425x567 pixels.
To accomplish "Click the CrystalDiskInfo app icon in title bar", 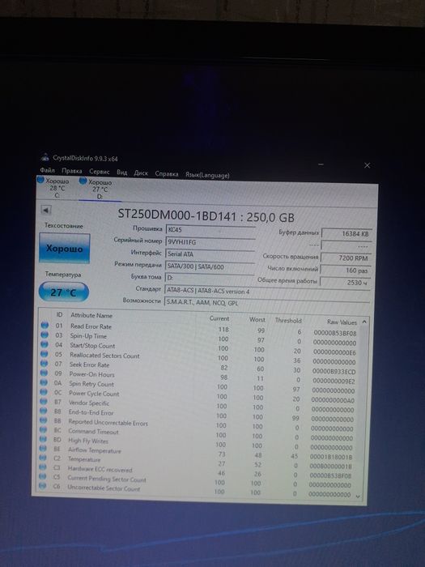I will tap(45, 157).
